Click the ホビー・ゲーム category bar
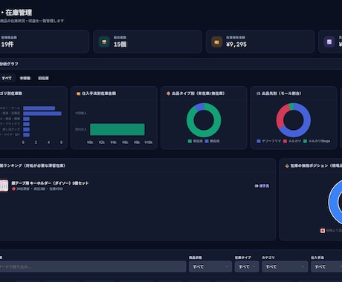This screenshot has height=282, width=342. click(x=39, y=108)
